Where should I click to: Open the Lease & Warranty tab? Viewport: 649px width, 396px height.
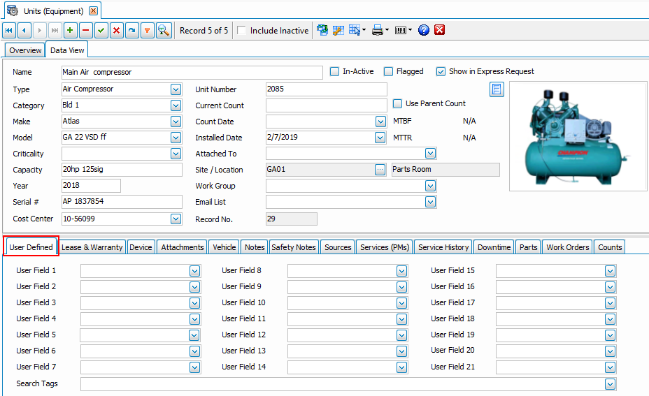point(92,247)
